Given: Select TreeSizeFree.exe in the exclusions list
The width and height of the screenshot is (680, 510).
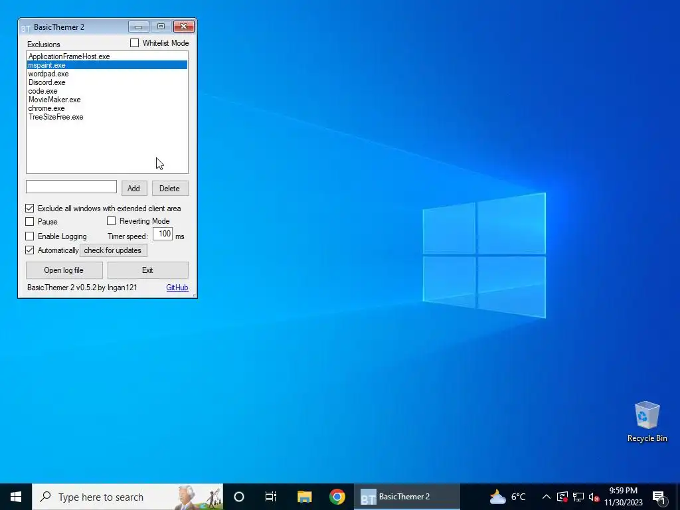Looking at the screenshot, I should pos(107,117).
